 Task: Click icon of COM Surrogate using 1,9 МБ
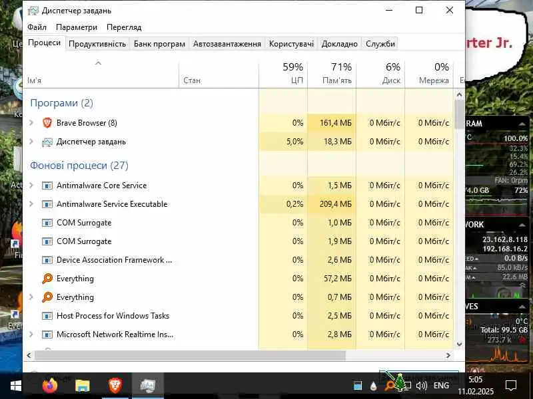coord(47,241)
